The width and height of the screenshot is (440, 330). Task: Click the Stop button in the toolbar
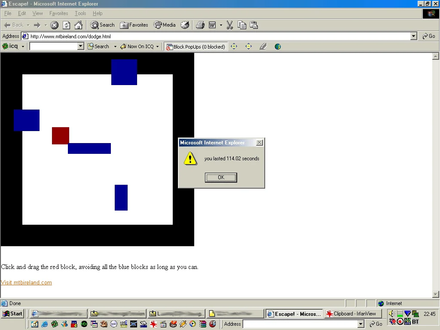(55, 25)
